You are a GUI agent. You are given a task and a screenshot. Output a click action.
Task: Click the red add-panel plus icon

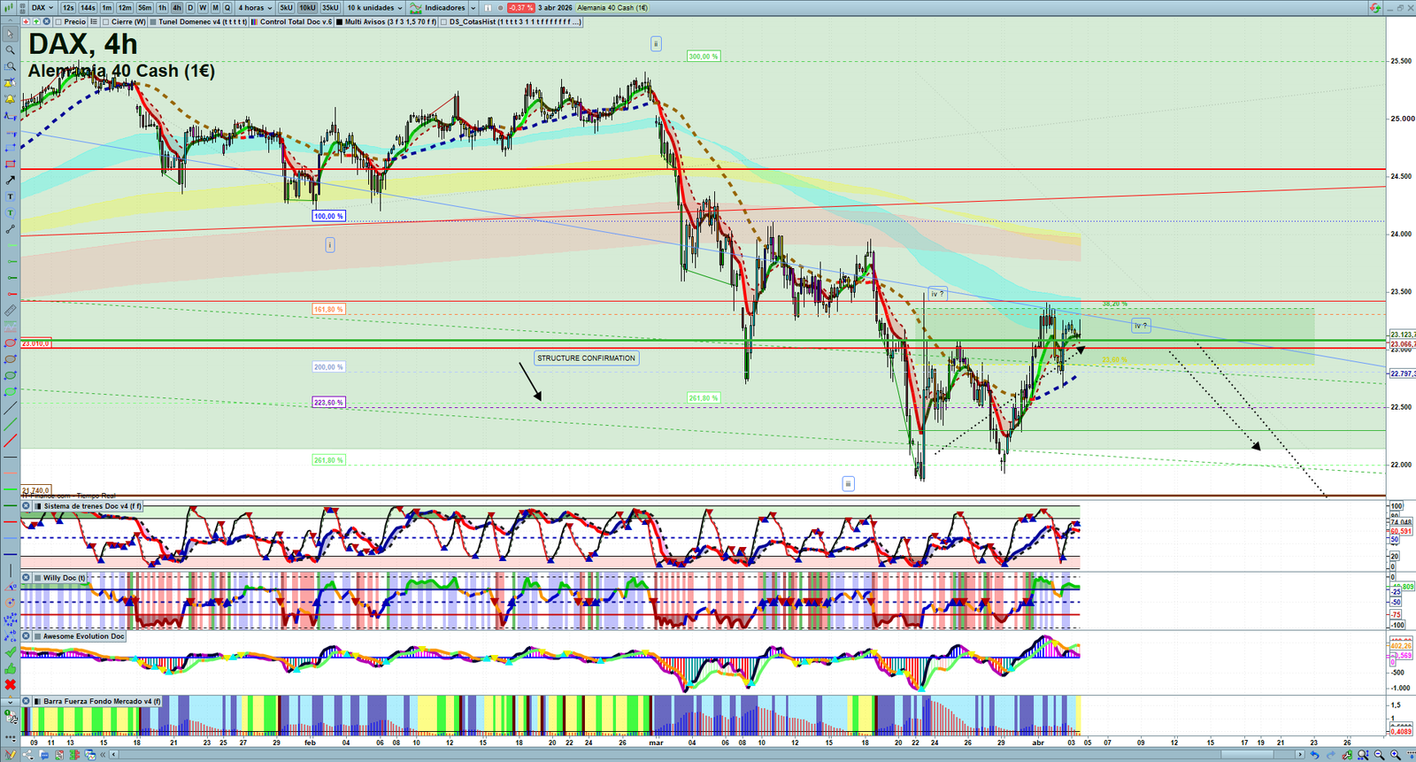click(x=26, y=21)
